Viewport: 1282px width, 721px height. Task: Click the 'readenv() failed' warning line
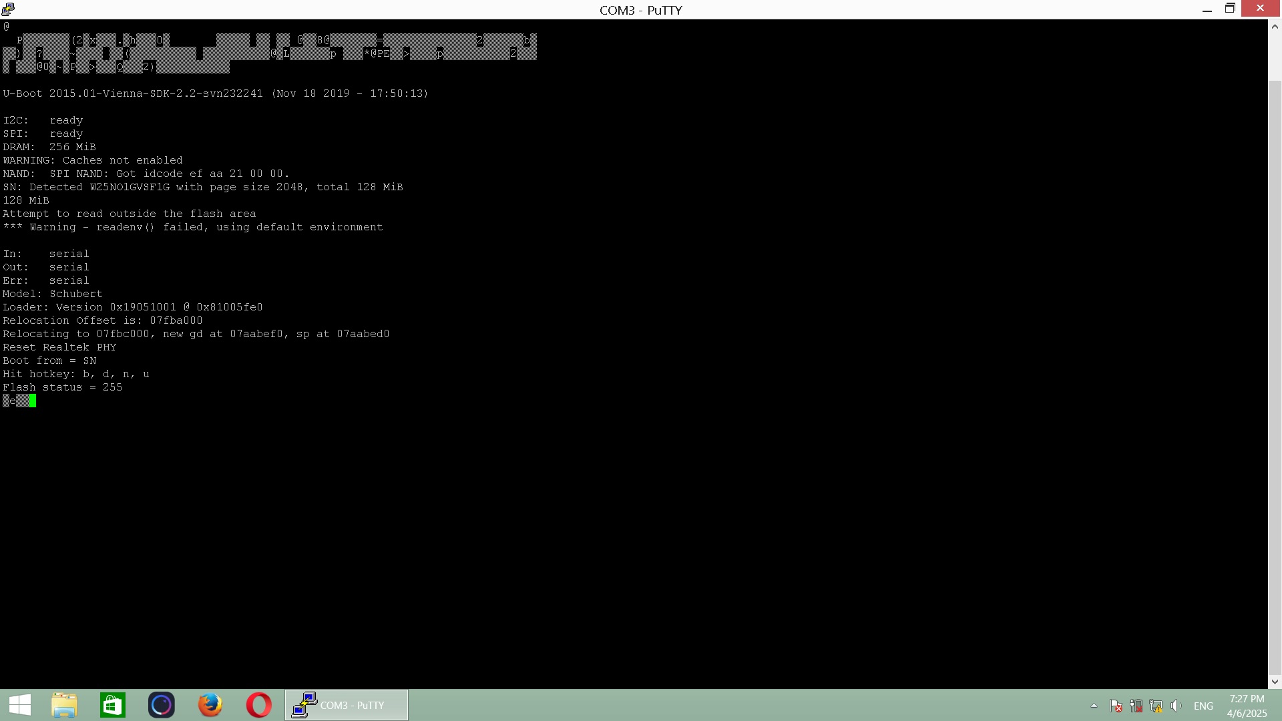193,227
